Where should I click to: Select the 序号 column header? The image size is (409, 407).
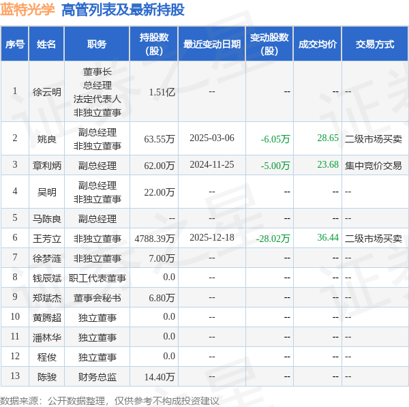[x=15, y=44]
